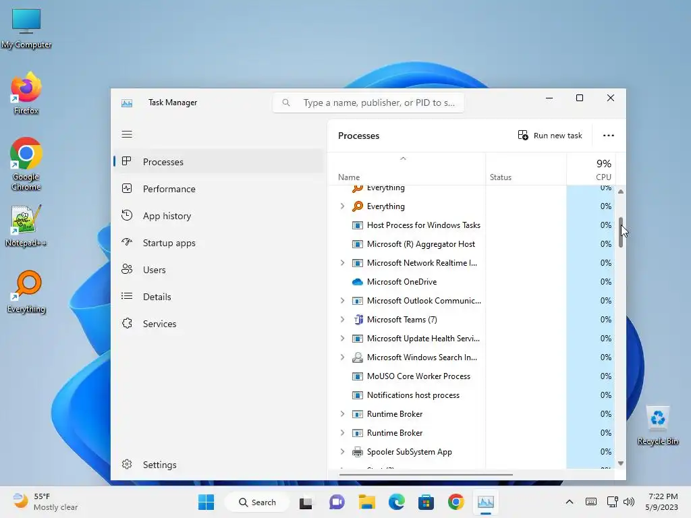Go to the Users page
The height and width of the screenshot is (518, 691).
[x=219, y=270]
